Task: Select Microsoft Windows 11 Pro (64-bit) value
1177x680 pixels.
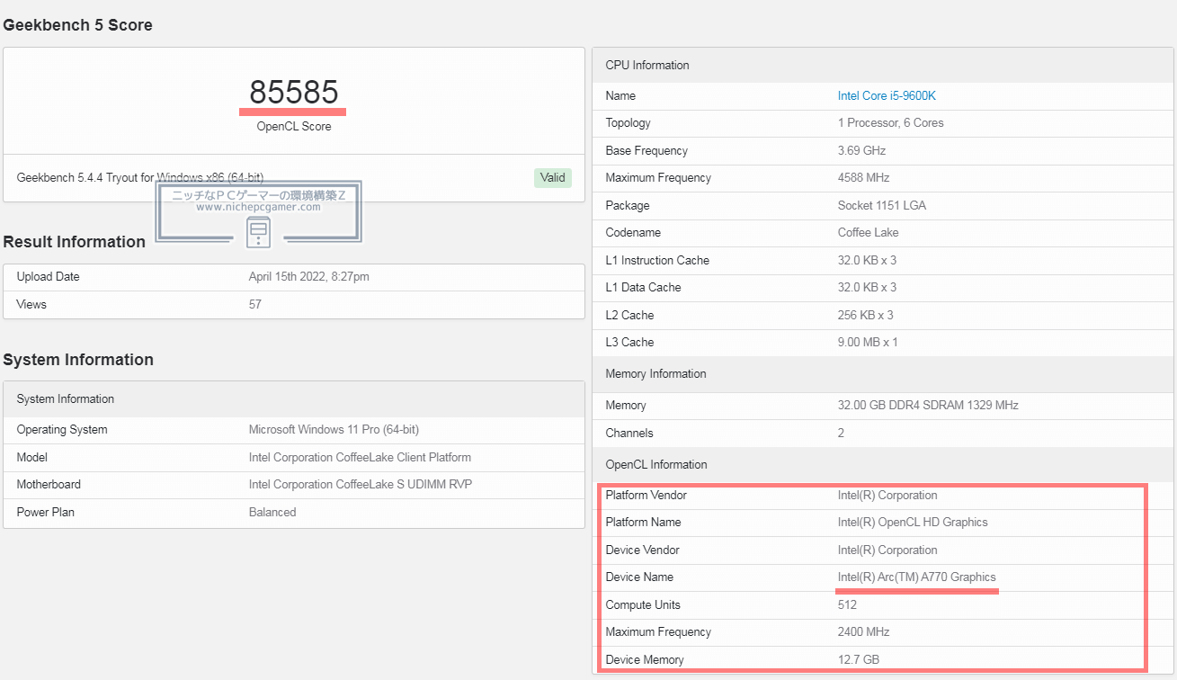Action: [x=334, y=430]
